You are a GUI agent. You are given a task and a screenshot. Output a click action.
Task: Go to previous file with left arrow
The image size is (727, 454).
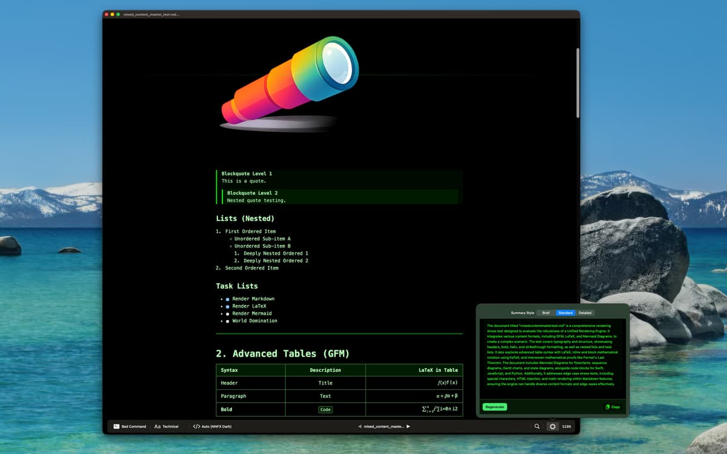pyautogui.click(x=360, y=427)
